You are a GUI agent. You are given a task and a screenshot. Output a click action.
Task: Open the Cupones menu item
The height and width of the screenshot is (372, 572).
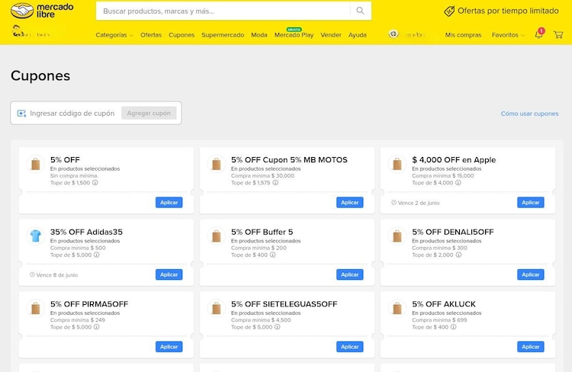(x=182, y=35)
